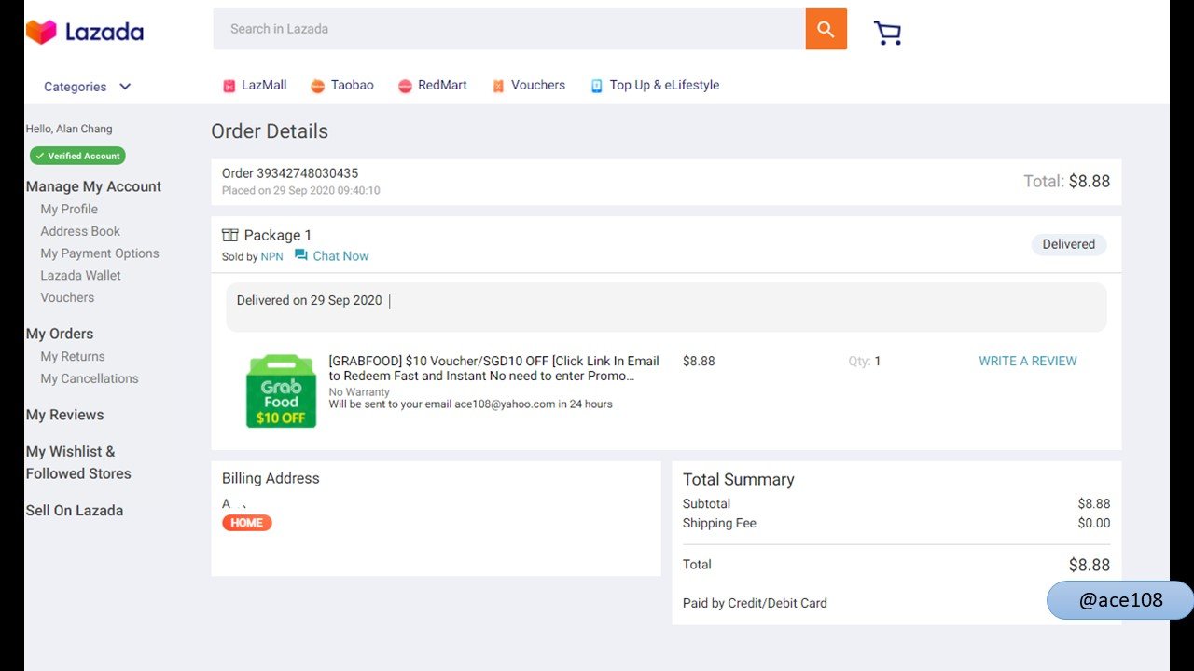Open the Categories menu label

point(76,87)
